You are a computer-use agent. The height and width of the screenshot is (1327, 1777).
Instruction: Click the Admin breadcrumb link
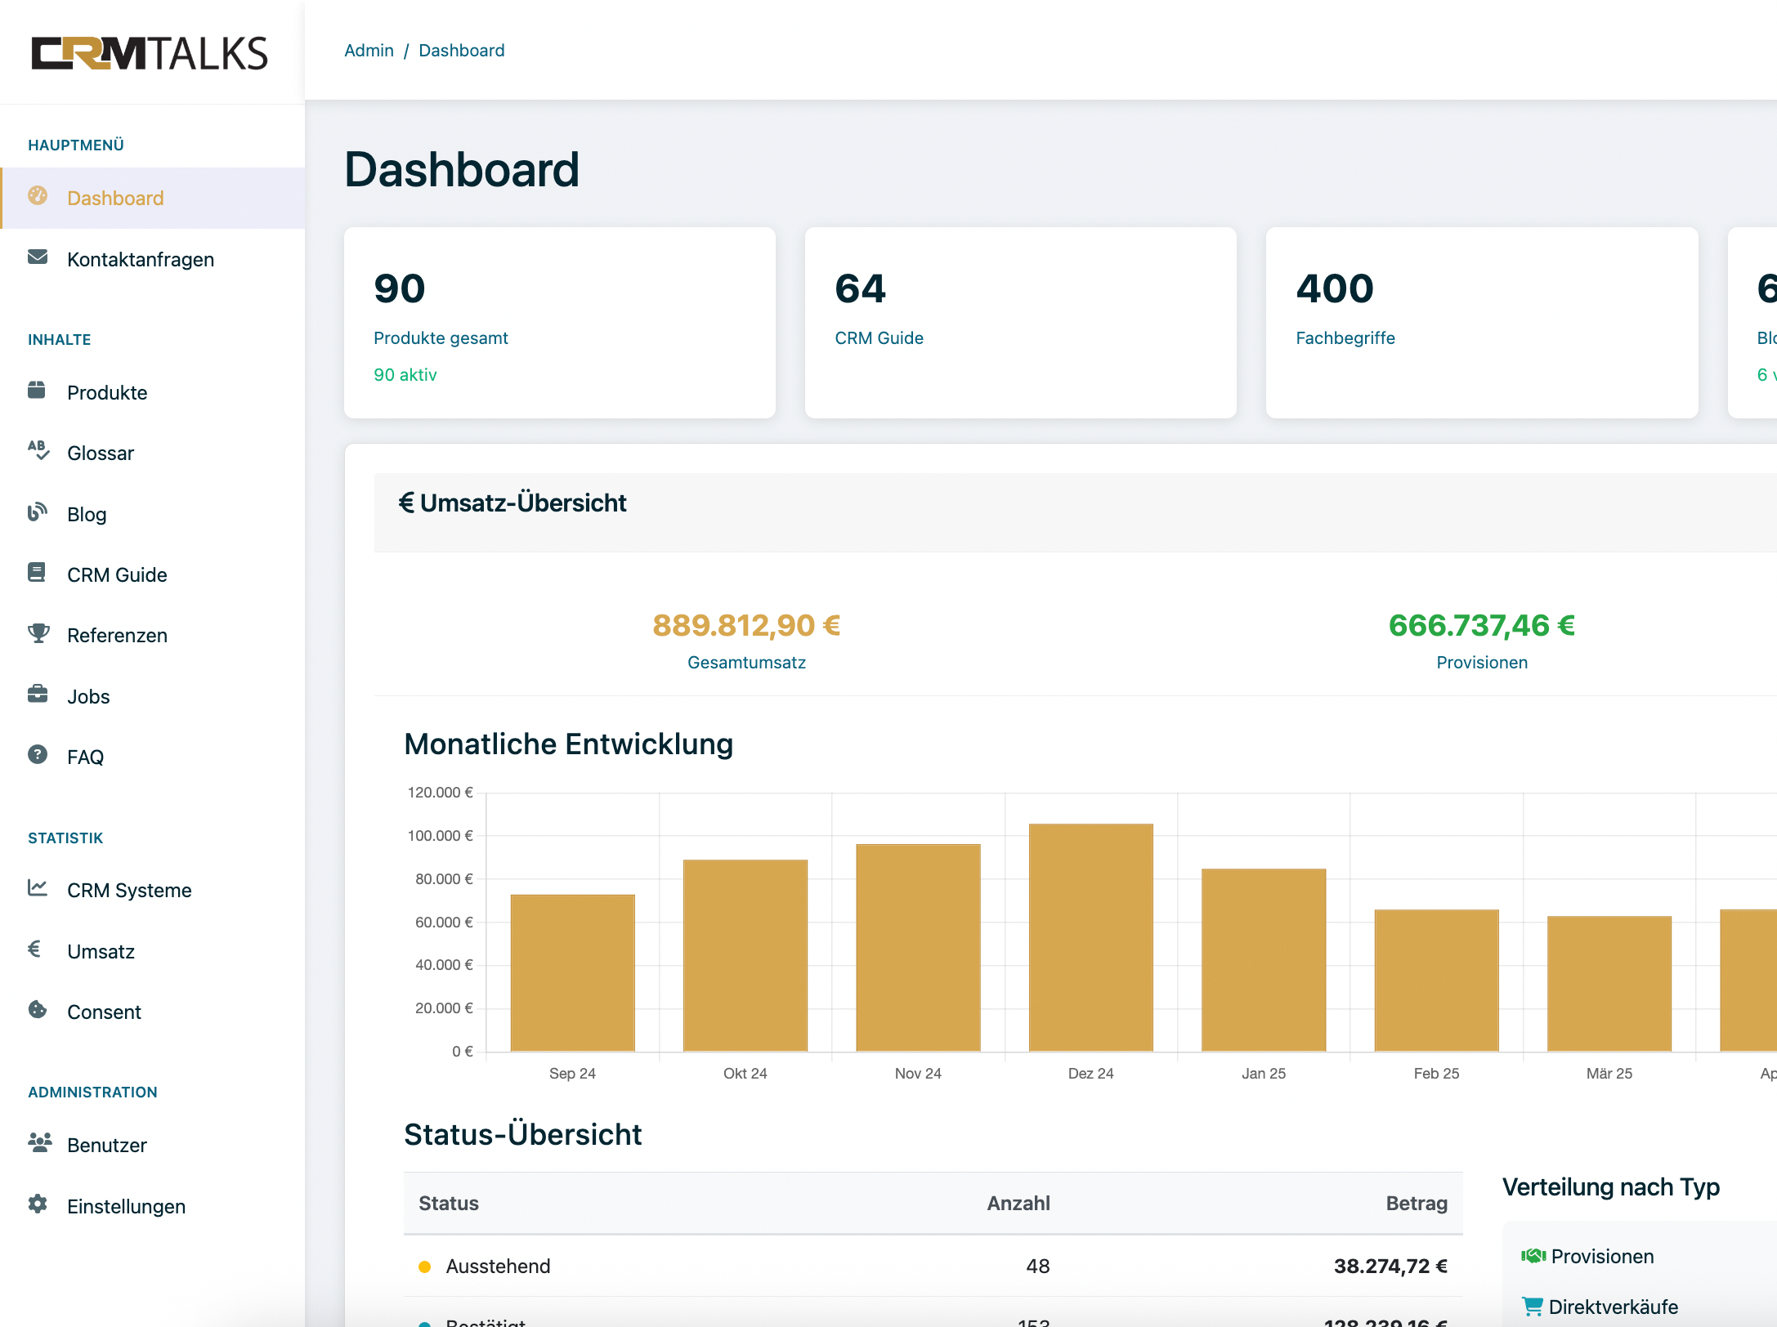click(369, 51)
